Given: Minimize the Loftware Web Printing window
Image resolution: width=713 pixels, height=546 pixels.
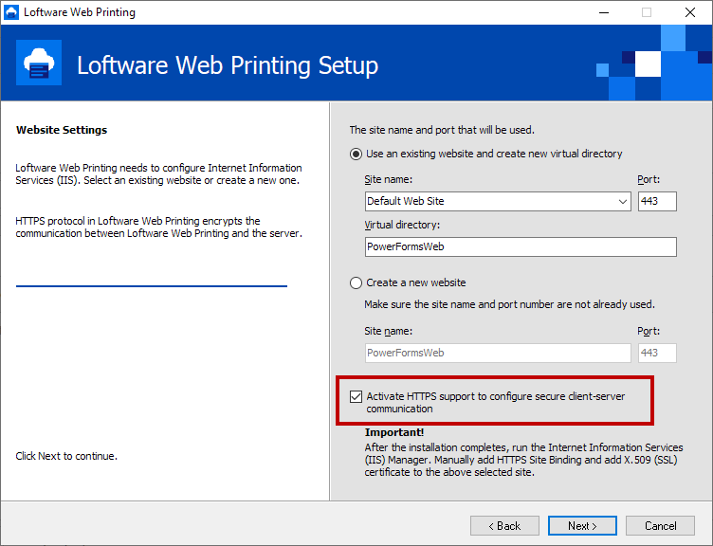Looking at the screenshot, I should (604, 12).
